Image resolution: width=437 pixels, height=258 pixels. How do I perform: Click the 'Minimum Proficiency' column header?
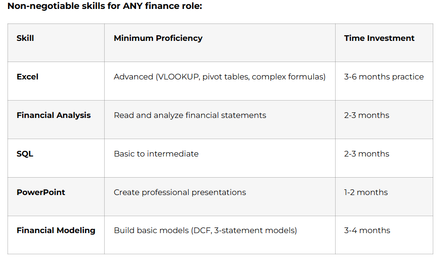pyautogui.click(x=158, y=39)
